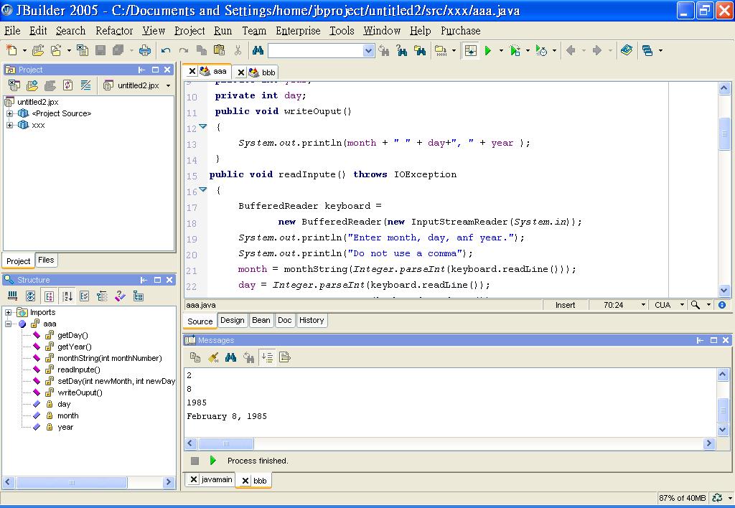Click the Redo arrow in toolbar
The width and height of the screenshot is (735, 508).
coord(184,50)
